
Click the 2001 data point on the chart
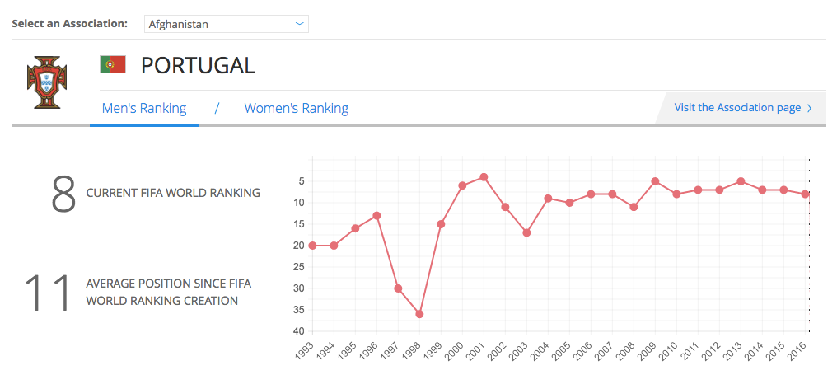[x=484, y=177]
